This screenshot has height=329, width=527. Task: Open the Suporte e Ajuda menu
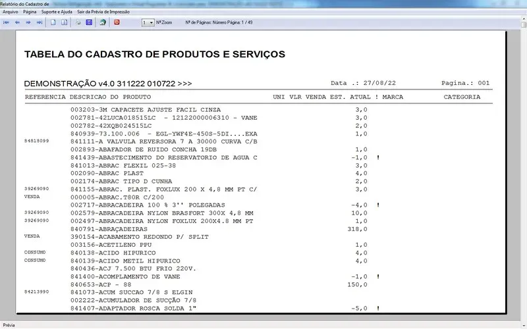click(57, 13)
